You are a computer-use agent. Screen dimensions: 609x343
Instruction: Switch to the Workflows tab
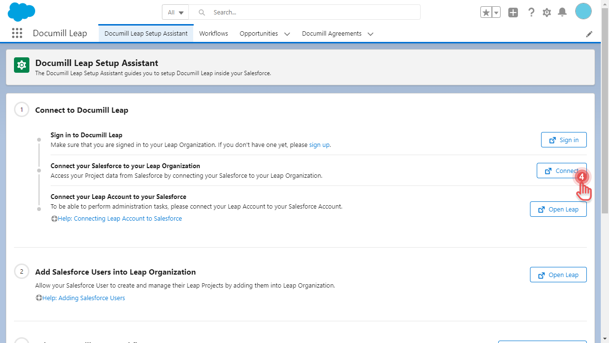pyautogui.click(x=213, y=34)
